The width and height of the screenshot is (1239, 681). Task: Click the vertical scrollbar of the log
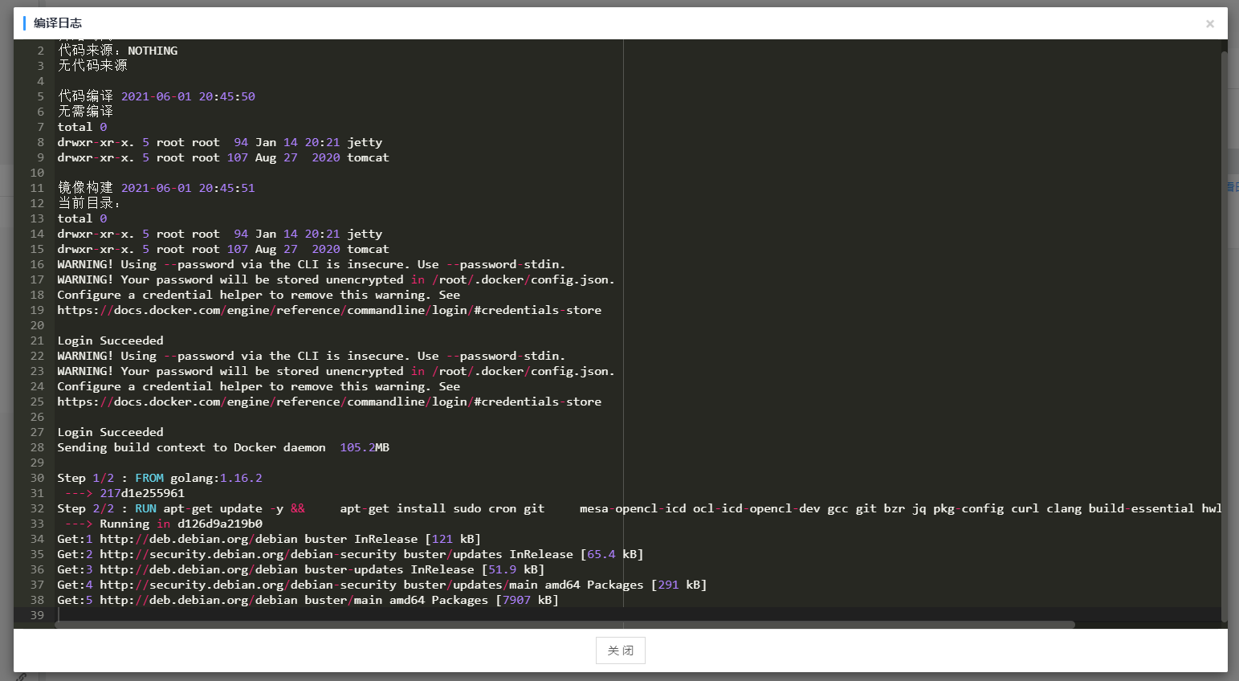(x=1224, y=336)
